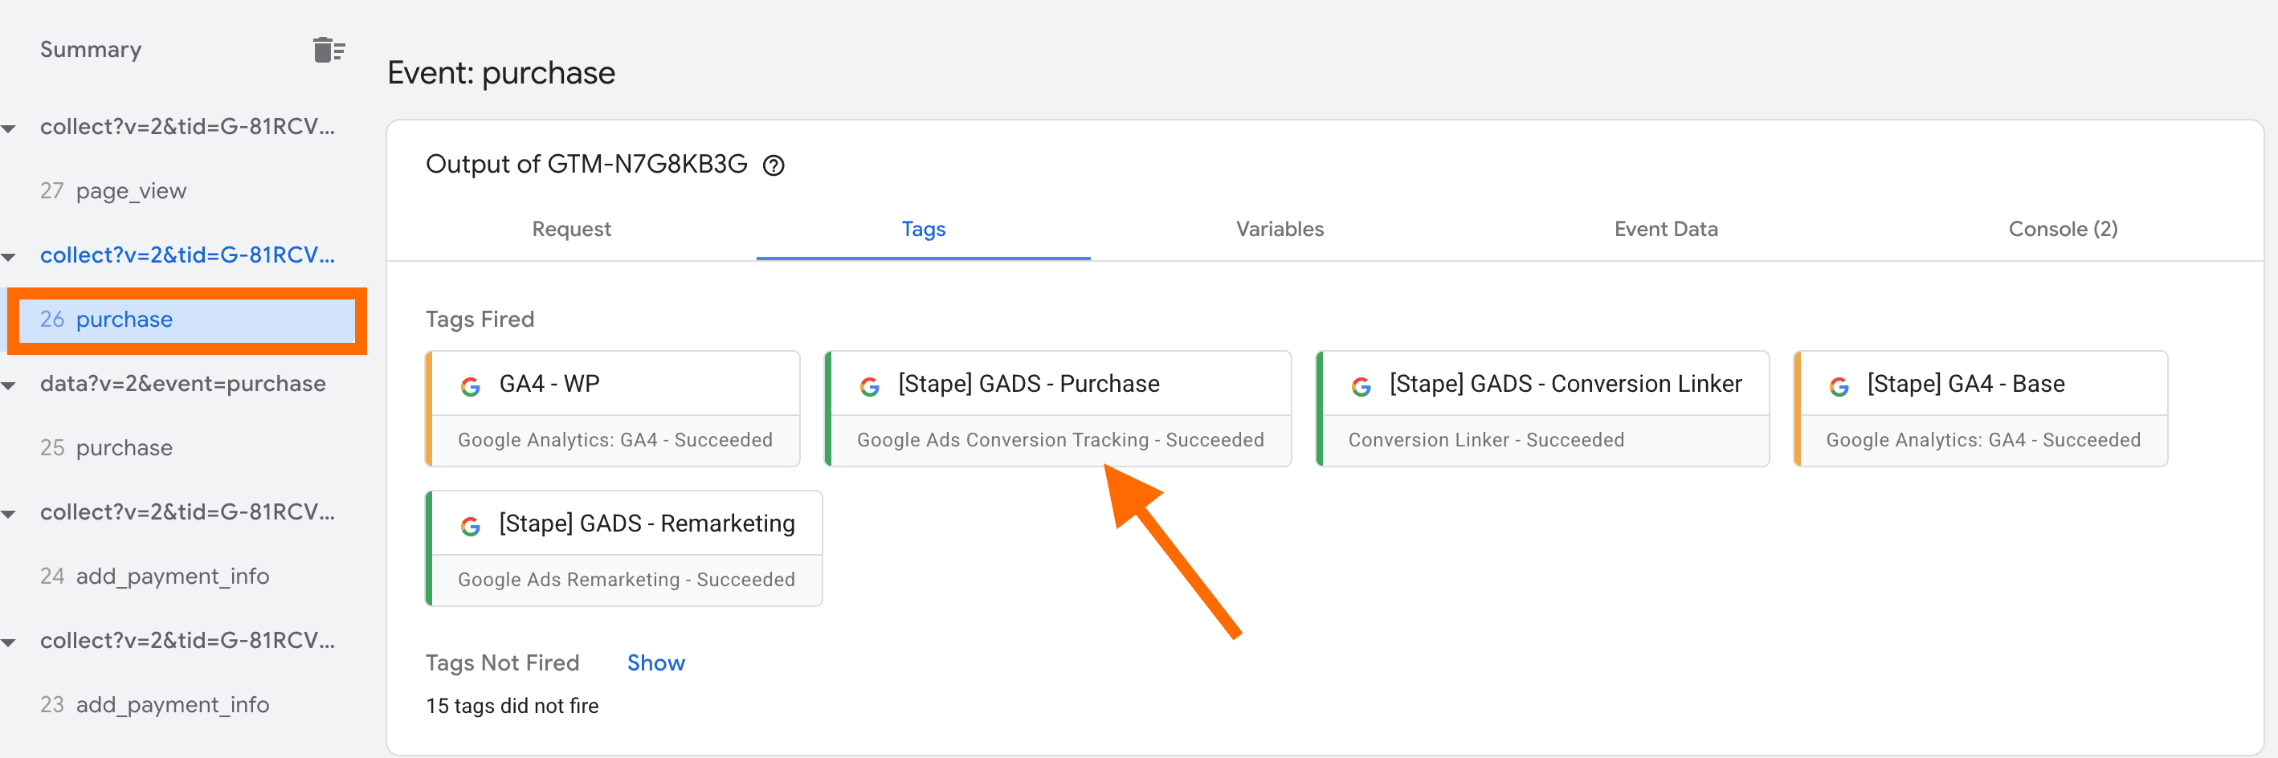The width and height of the screenshot is (2278, 758).
Task: Click Google icon on GADS - Remarketing tag
Action: point(471,525)
